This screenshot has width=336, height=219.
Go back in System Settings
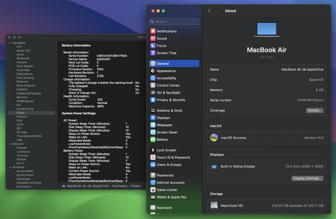point(209,11)
